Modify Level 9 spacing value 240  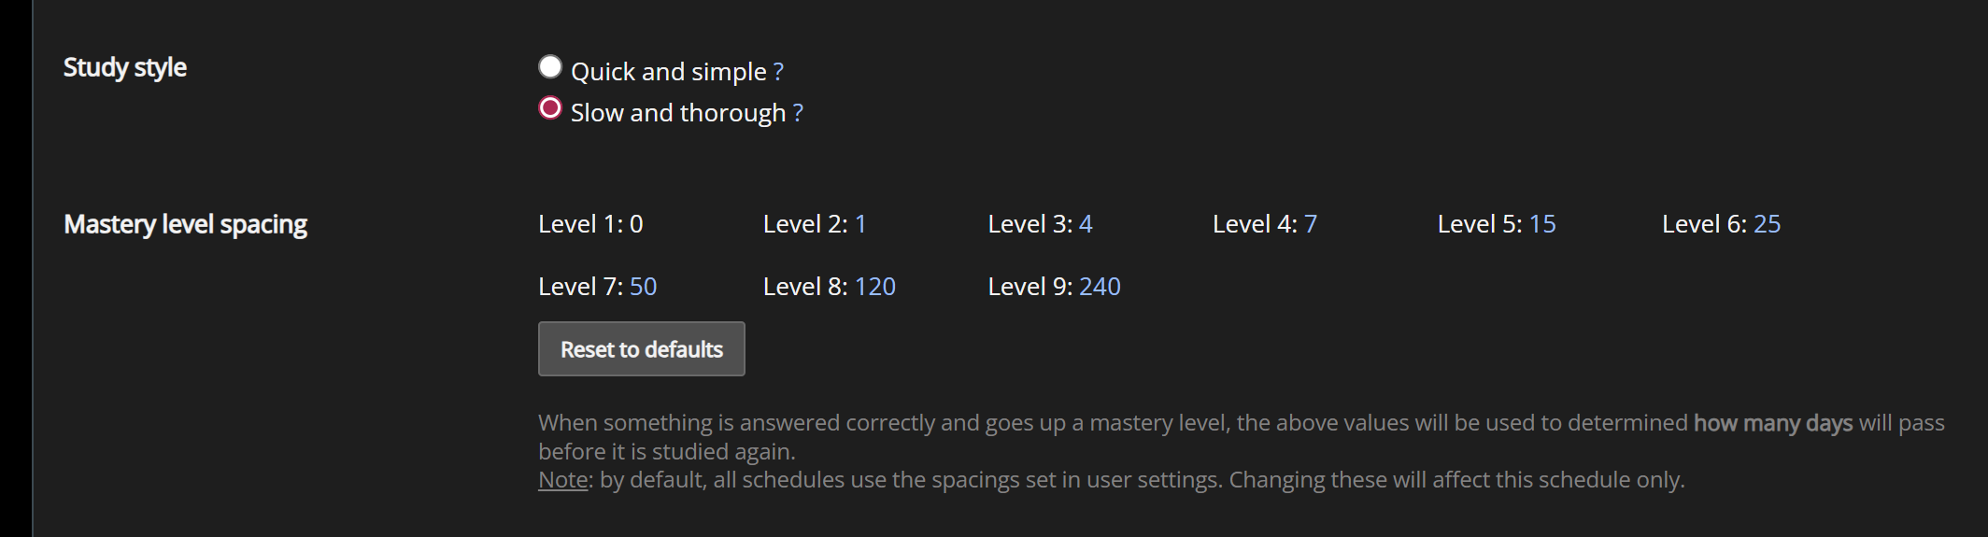point(1100,287)
